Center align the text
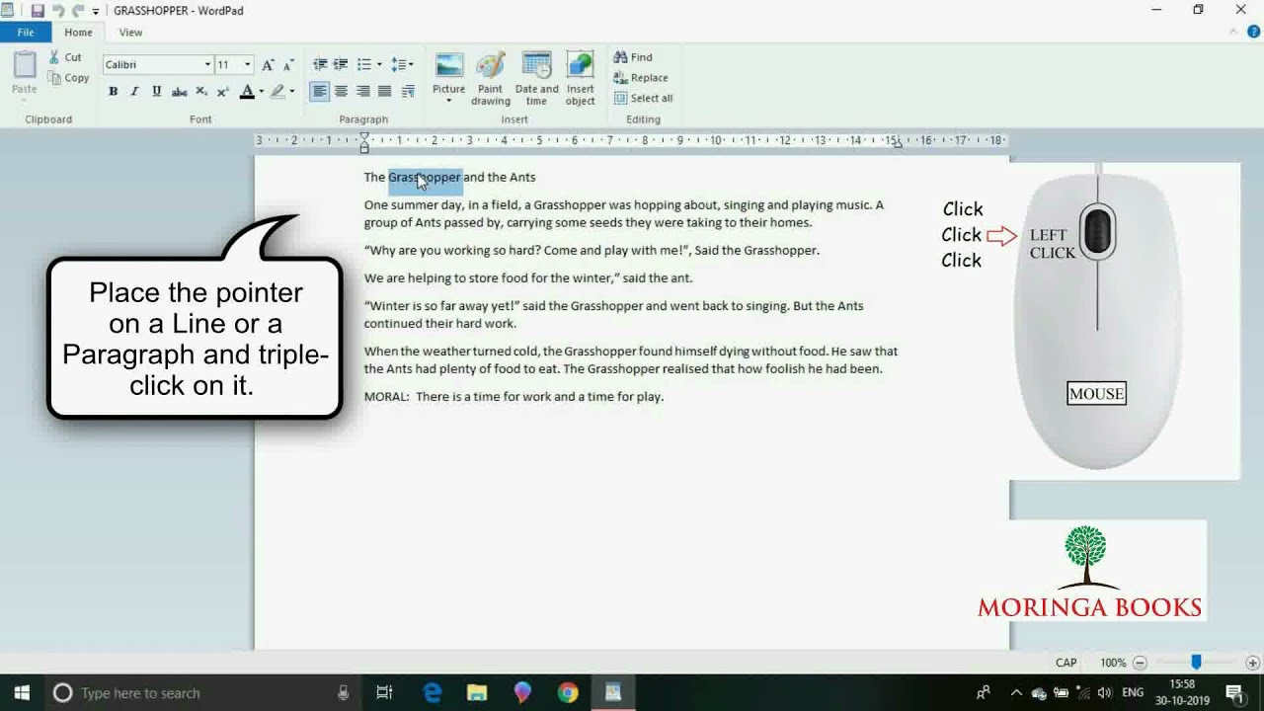The height and width of the screenshot is (711, 1264). click(x=341, y=92)
